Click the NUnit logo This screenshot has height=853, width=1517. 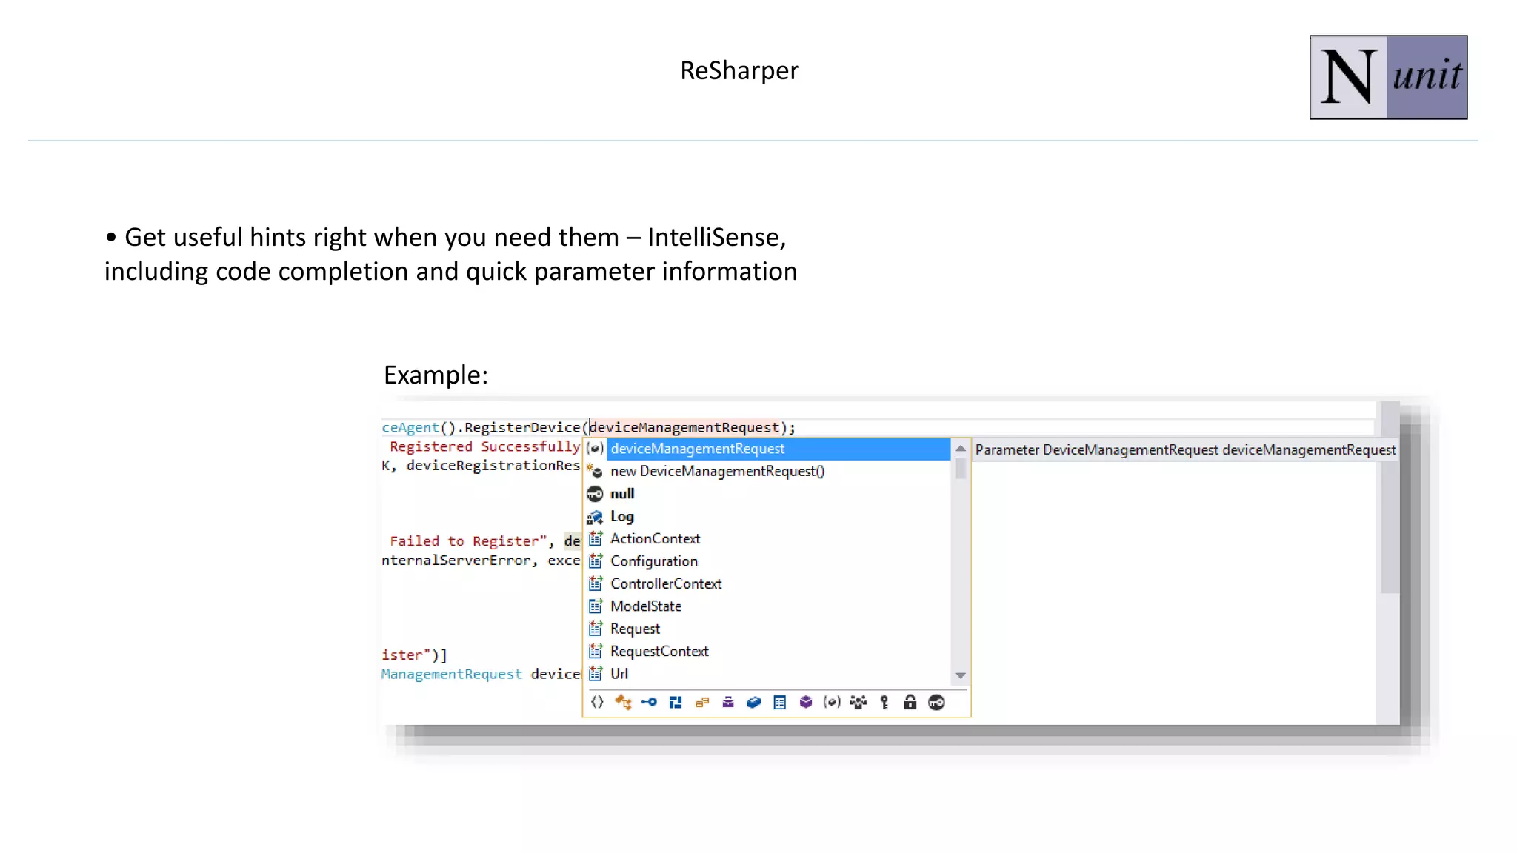click(1388, 77)
